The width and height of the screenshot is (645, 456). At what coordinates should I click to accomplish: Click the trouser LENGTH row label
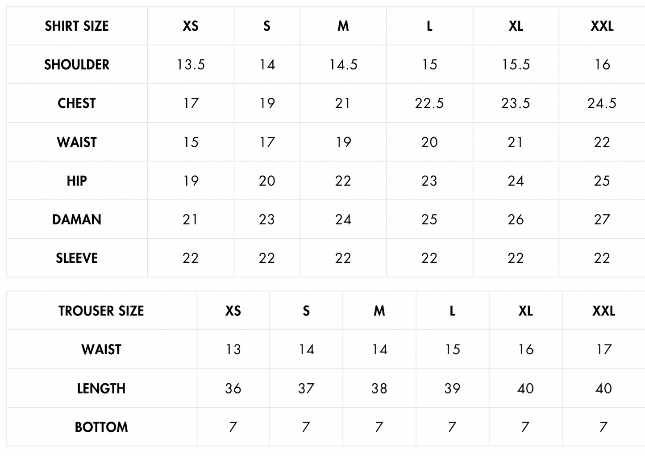(101, 388)
